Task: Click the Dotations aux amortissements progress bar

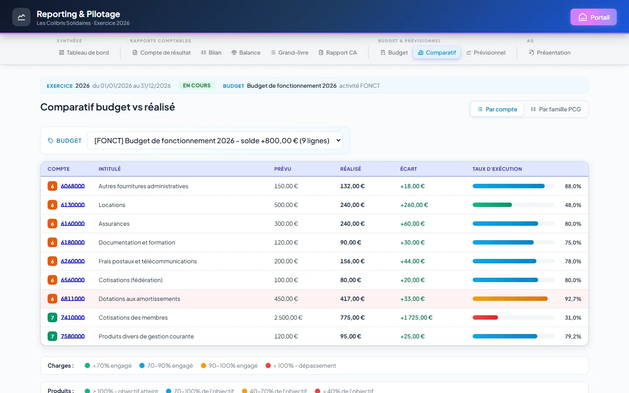Action: click(x=513, y=299)
